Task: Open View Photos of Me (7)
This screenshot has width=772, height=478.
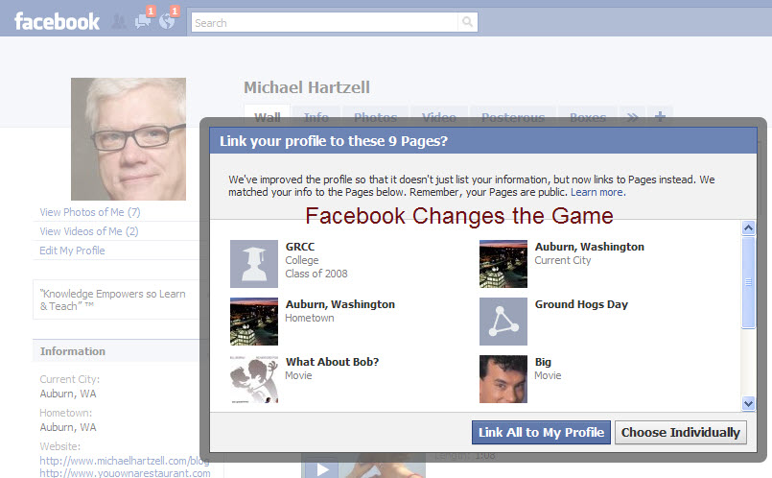Action: click(90, 212)
